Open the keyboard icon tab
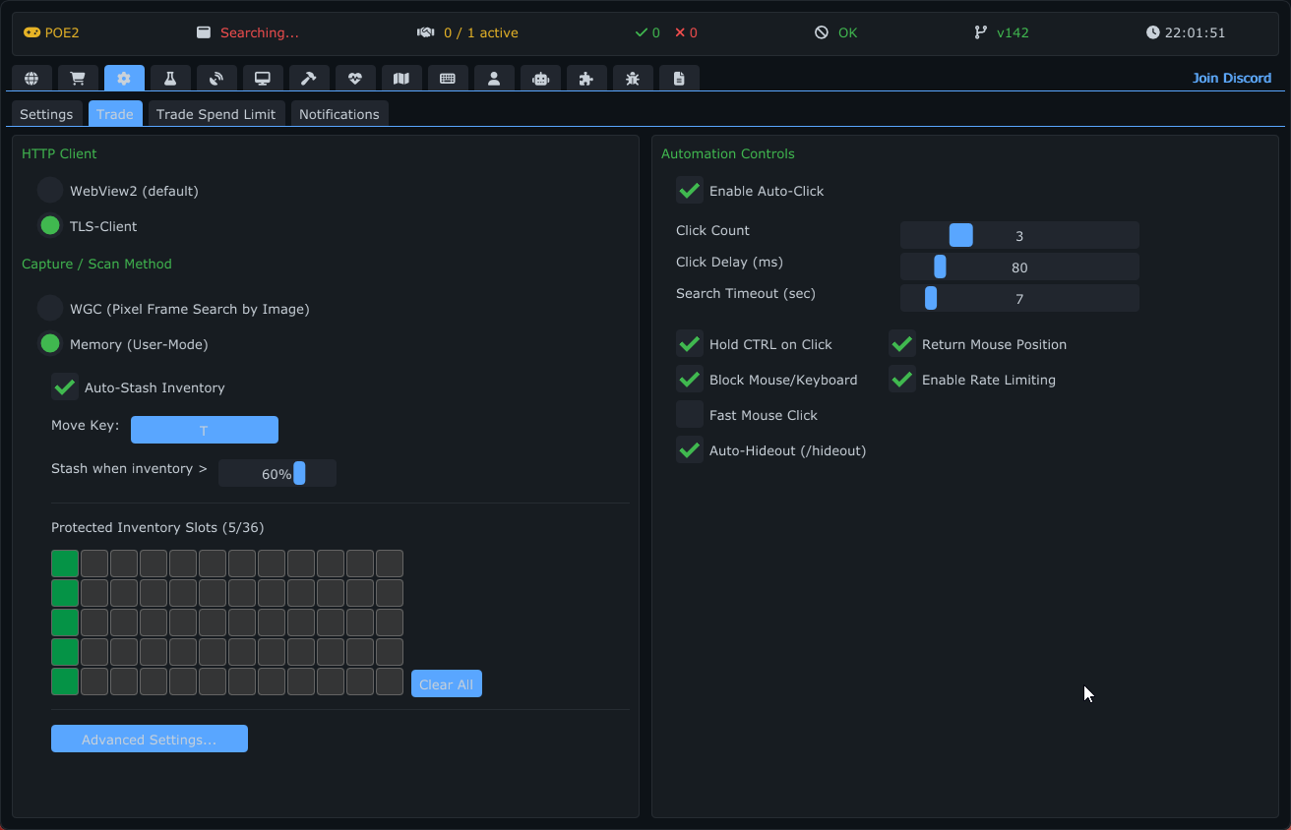 point(448,79)
